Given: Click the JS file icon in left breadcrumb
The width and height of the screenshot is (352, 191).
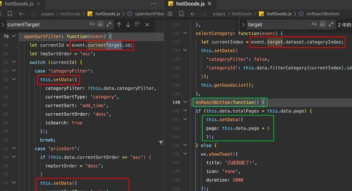Looking at the screenshot, I should click(90, 14).
